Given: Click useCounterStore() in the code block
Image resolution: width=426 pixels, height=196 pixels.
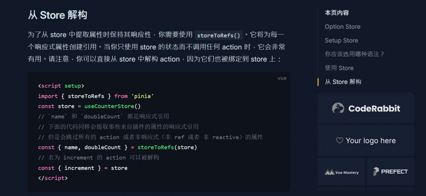Looking at the screenshot, I should pyautogui.click(x=112, y=106).
